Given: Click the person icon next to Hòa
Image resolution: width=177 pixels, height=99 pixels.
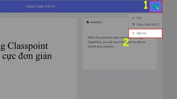Looking at the screenshot, I should coord(134,18).
